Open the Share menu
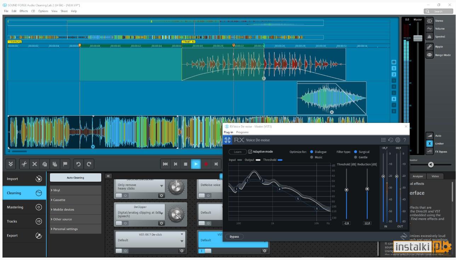 click(64, 11)
